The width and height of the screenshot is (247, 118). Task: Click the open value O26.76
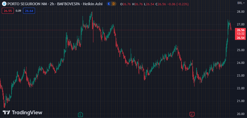click(x=125, y=4)
